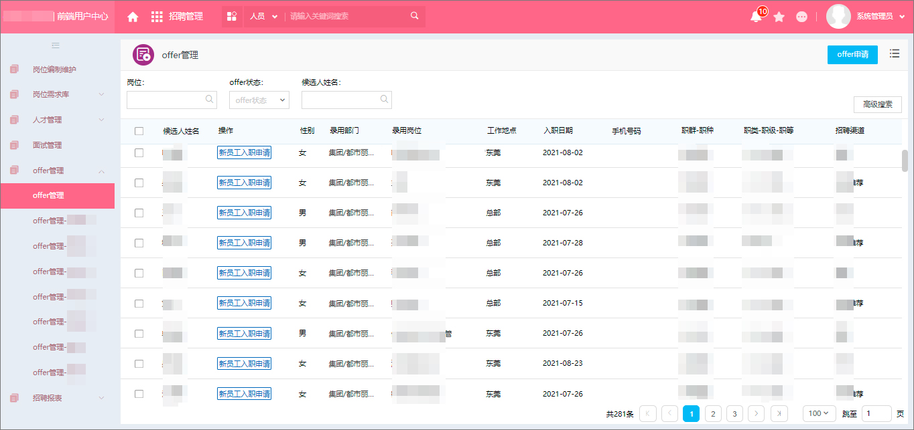914x430 pixels.
Task: Click the vertical table scrollbar thumb
Action: coord(905,160)
